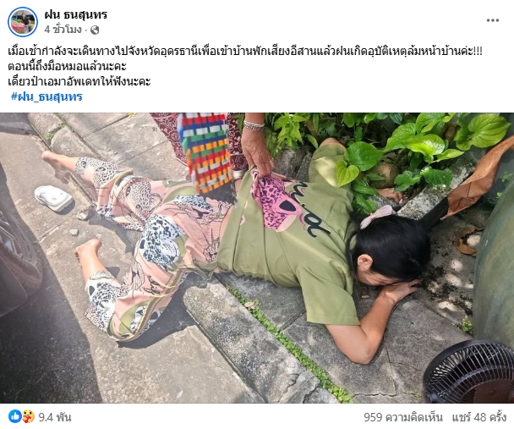
Task: Click the line ตอนนี้ถึงมือหมอแล้วนะคะ
Action: pos(67,66)
